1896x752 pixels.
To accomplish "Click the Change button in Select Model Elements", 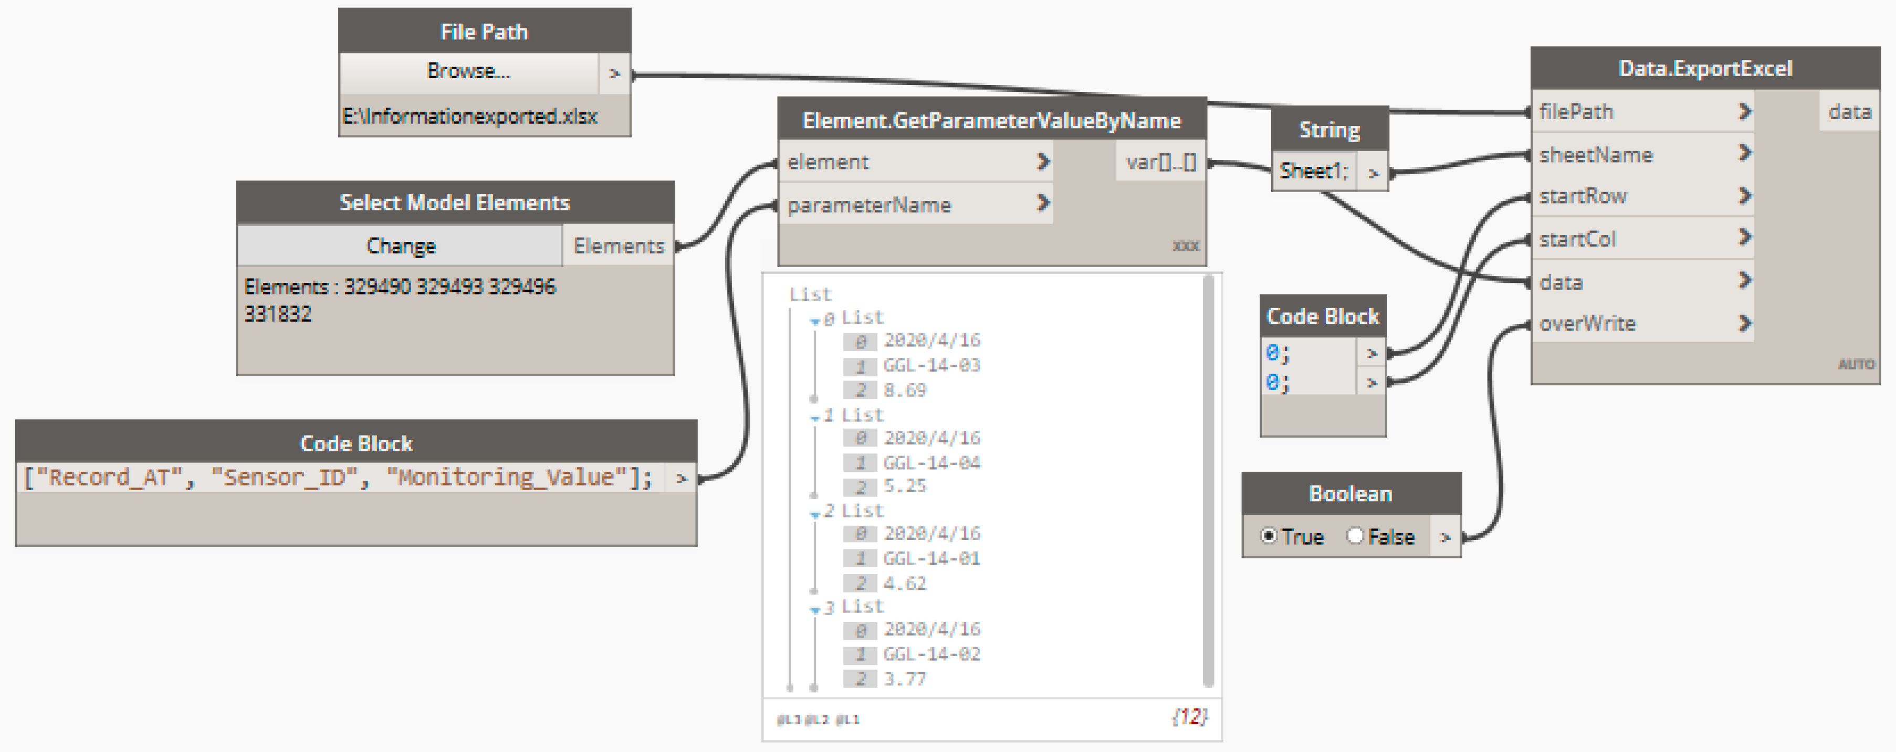I will click(401, 246).
